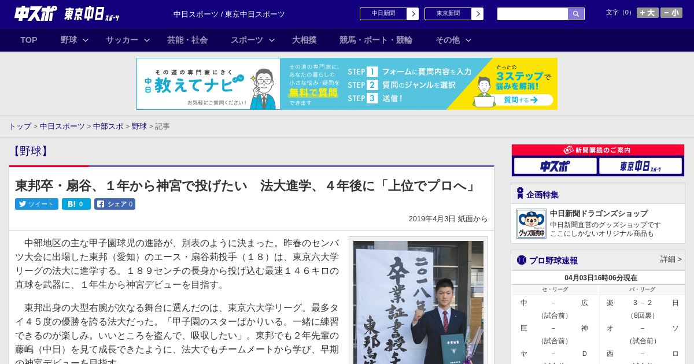The image size is (694, 364).
Task: Click 中スポ subscription banner button
Action: tap(555, 166)
